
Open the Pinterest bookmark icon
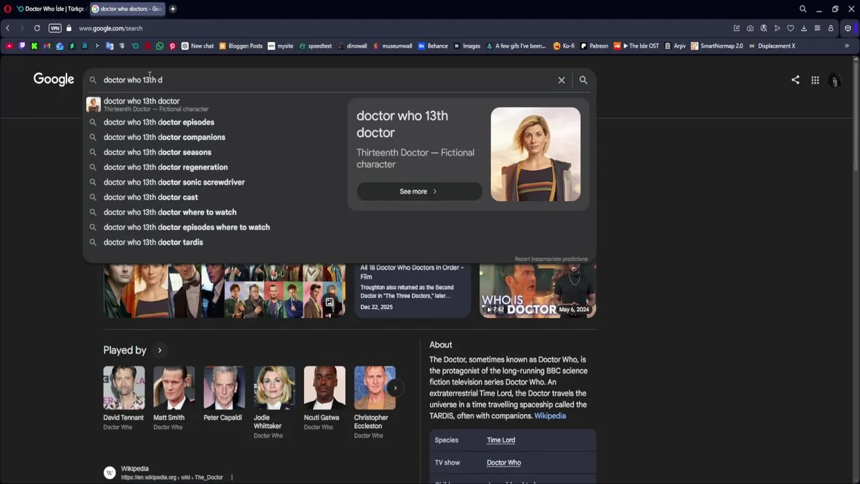[x=172, y=46]
